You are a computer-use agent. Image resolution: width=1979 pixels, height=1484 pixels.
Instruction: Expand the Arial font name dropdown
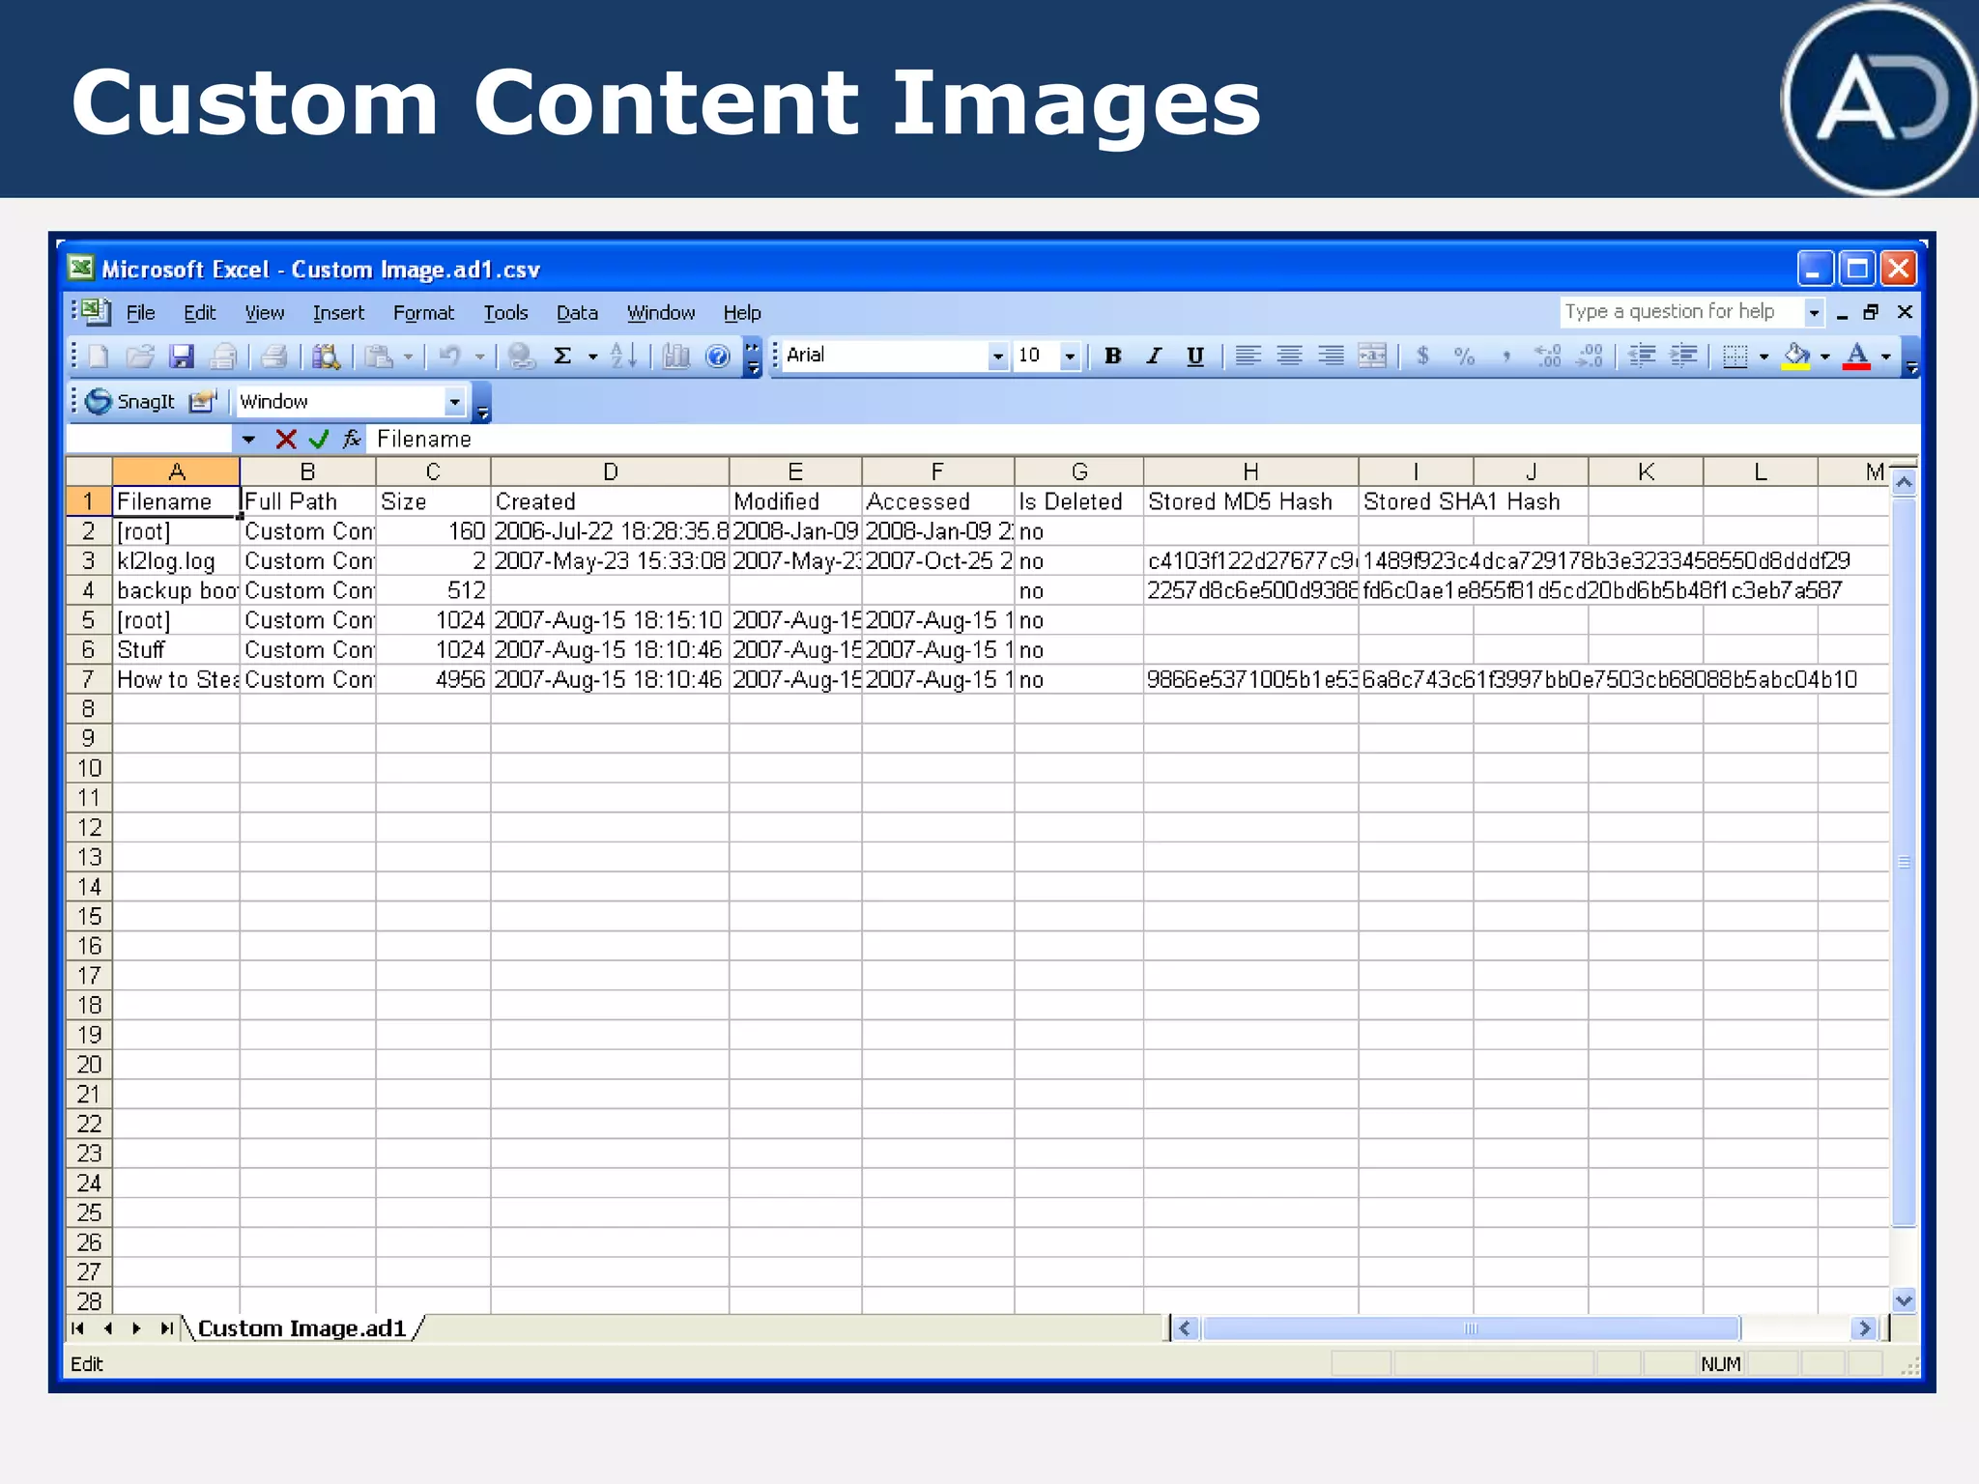coord(997,357)
